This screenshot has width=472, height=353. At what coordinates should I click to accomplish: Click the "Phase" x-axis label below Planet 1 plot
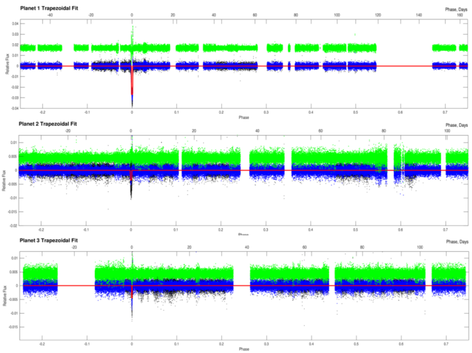click(243, 117)
